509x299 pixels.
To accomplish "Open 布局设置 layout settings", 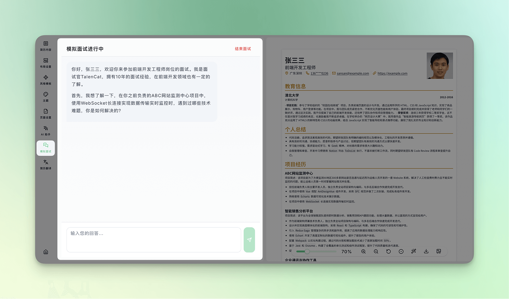I will click(45, 63).
